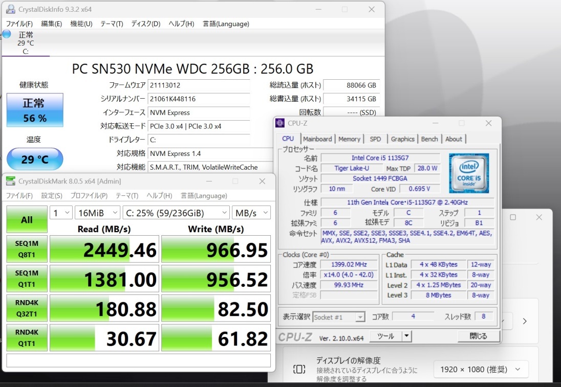Click the Intel Core i5 1135G7 name field

point(380,158)
